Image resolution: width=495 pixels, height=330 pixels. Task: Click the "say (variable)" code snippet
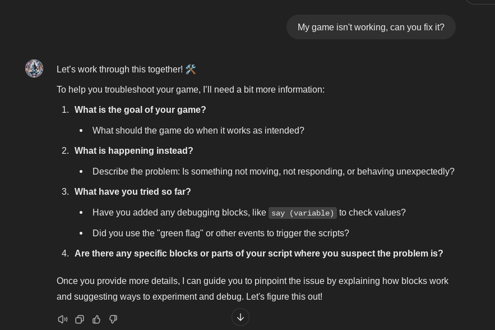point(302,213)
